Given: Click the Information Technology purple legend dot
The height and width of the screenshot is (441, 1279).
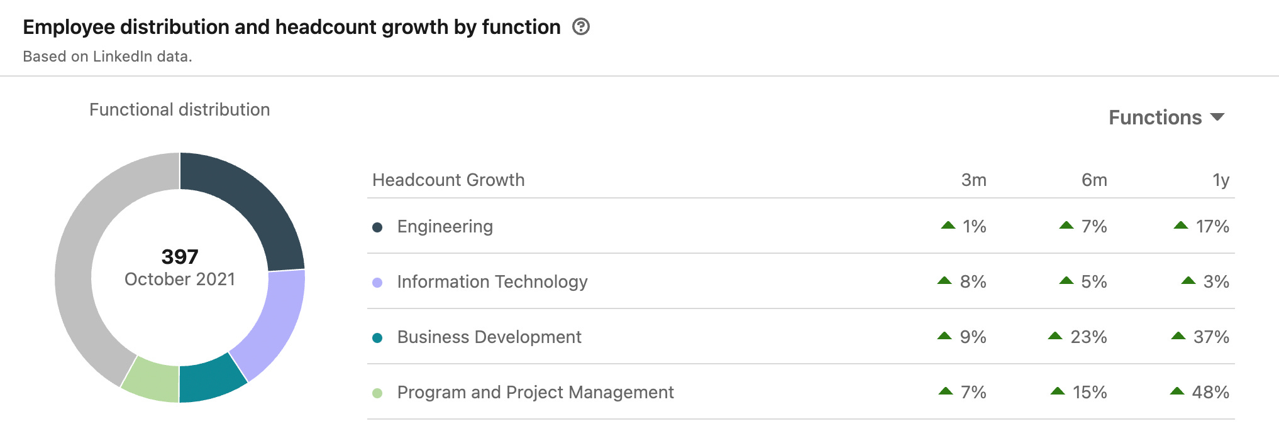Looking at the screenshot, I should point(377,283).
